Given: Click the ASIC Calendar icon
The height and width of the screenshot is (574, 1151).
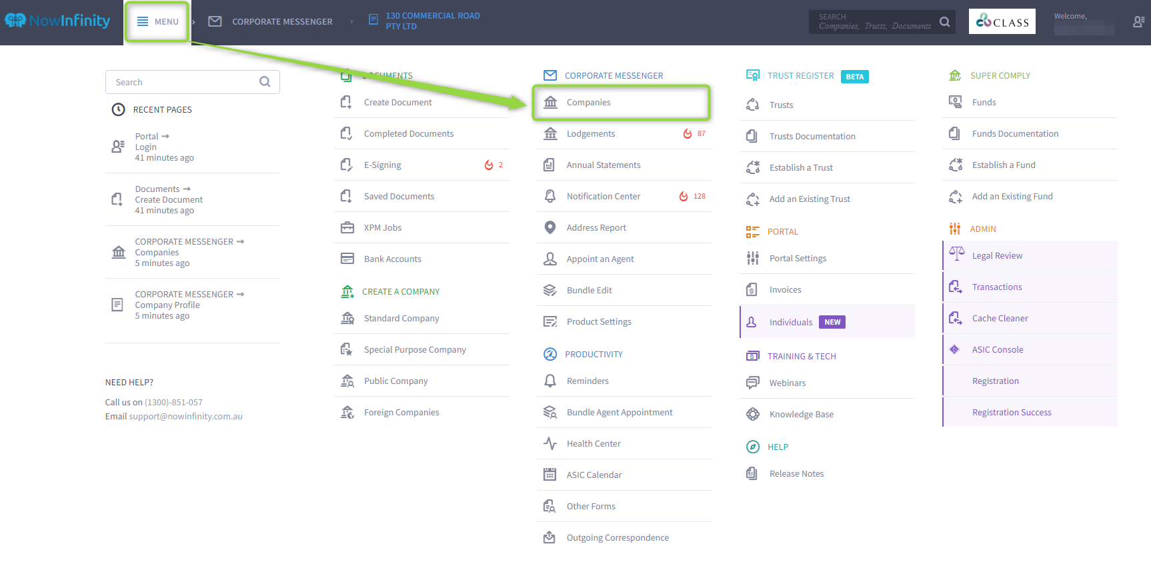Looking at the screenshot, I should [x=549, y=475].
